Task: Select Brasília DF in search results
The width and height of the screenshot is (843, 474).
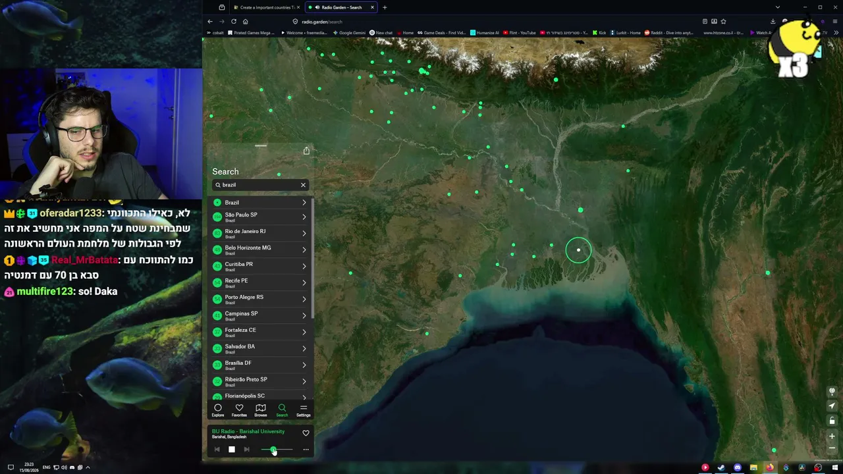Action: pyautogui.click(x=260, y=365)
